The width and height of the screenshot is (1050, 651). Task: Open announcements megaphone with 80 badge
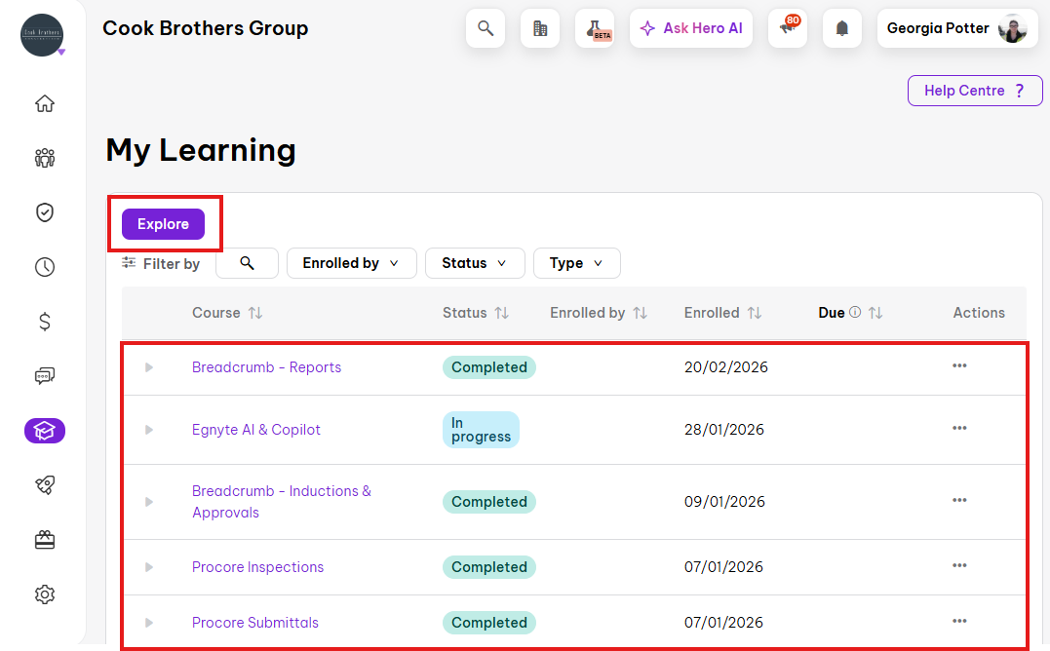(x=788, y=29)
